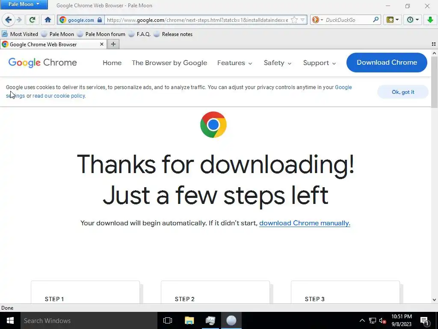Click the download Chrome manually link
This screenshot has width=438, height=329.
(305, 223)
